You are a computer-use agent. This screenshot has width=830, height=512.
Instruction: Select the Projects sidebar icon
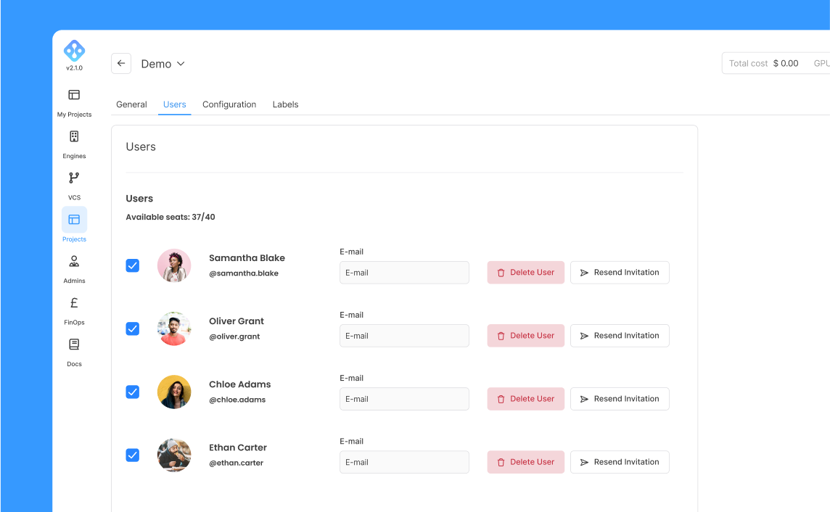point(74,220)
